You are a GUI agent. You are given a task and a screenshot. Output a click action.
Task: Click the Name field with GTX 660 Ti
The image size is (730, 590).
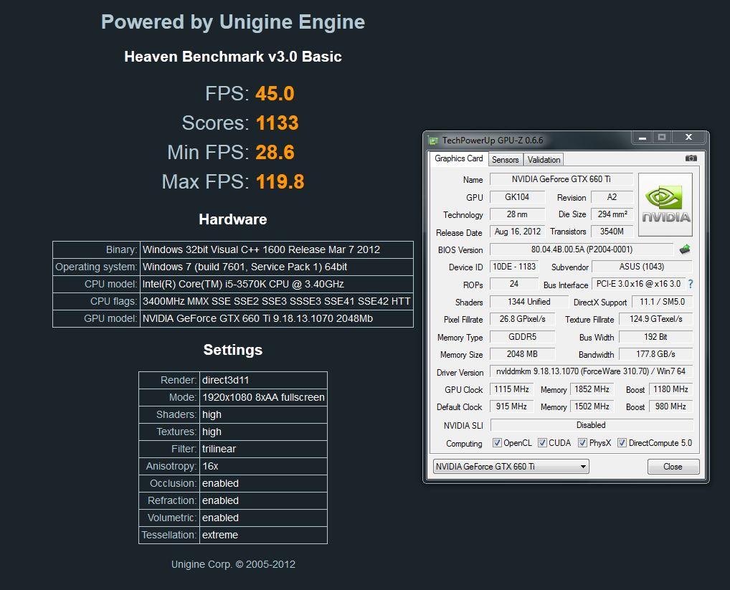pyautogui.click(x=561, y=179)
